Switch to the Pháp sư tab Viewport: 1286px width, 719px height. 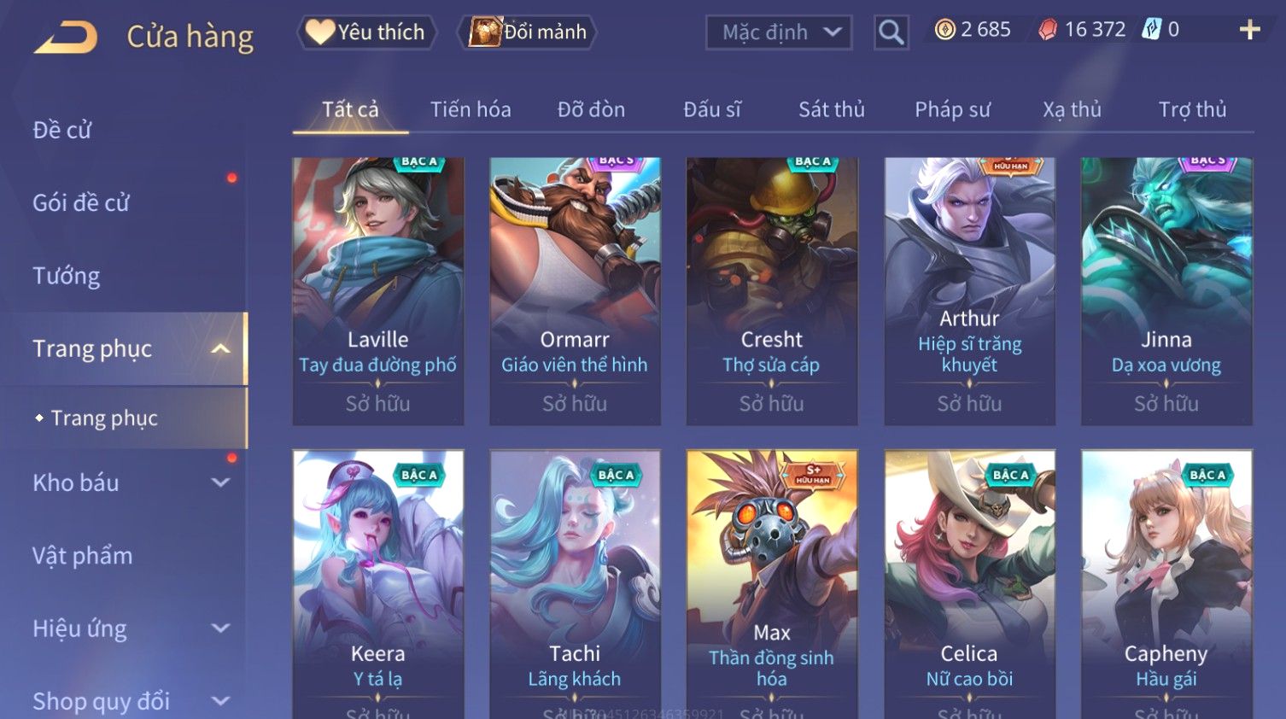953,109
